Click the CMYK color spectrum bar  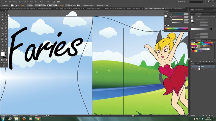coord(176,29)
